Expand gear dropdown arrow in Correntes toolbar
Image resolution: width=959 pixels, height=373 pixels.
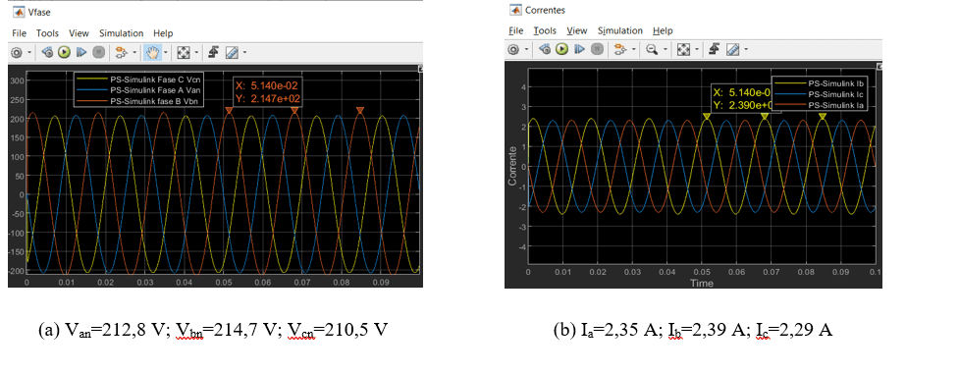pyautogui.click(x=527, y=49)
